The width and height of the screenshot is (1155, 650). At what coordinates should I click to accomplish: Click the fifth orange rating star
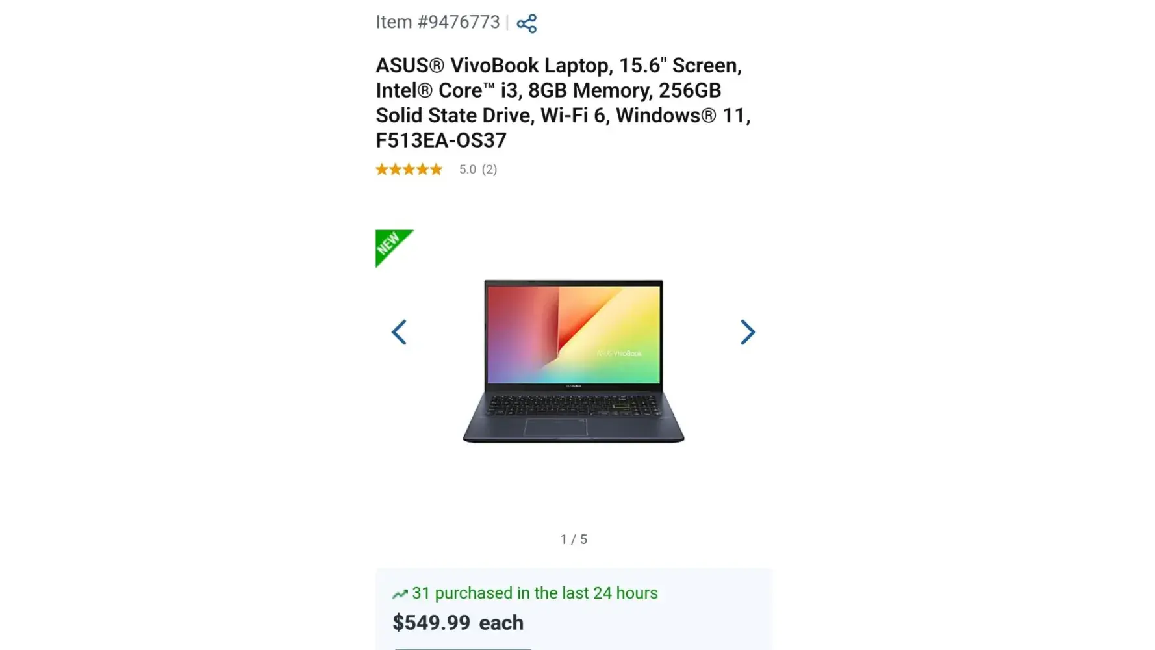click(x=436, y=170)
